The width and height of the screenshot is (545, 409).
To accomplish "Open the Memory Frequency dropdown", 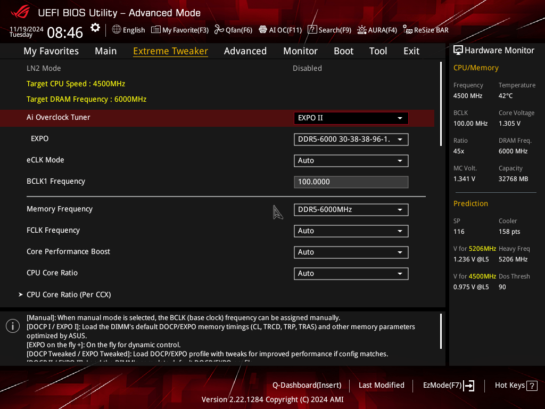I will pyautogui.click(x=351, y=210).
